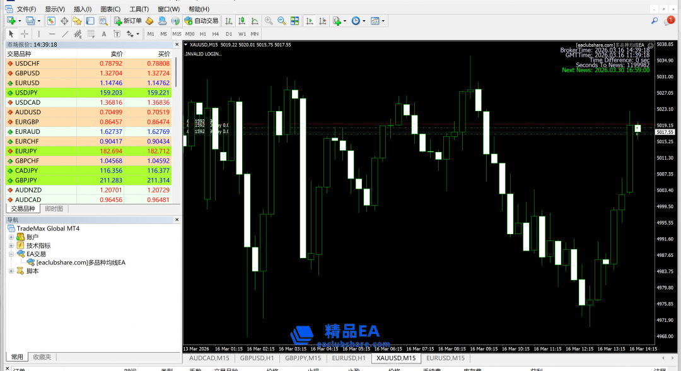
Task: Select the trendline drawing tool
Action: click(x=65, y=33)
